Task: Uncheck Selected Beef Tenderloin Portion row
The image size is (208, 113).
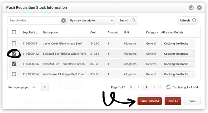Action: tap(14, 64)
